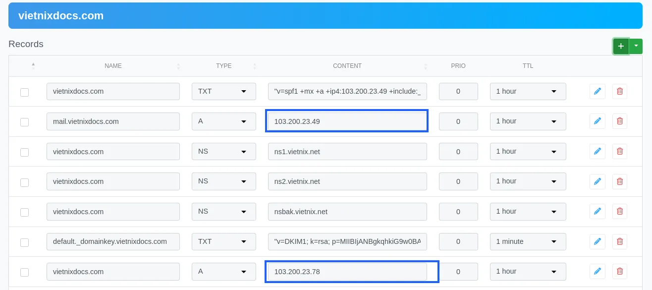Tick the checkbox for mail.vietnixdocs.com row
Image resolution: width=652 pixels, height=290 pixels.
(24, 122)
